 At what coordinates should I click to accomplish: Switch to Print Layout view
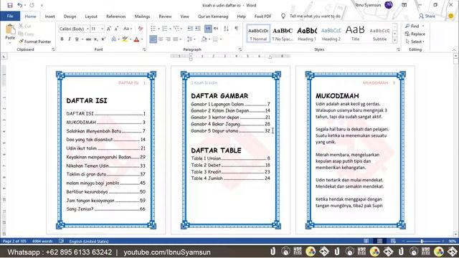[379, 241]
